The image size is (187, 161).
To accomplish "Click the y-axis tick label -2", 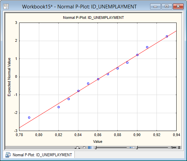I will [x=15, y=113].
